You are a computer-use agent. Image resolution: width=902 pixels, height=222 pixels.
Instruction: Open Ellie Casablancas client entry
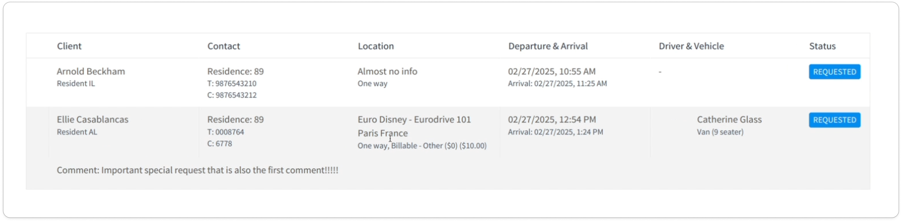(x=92, y=119)
